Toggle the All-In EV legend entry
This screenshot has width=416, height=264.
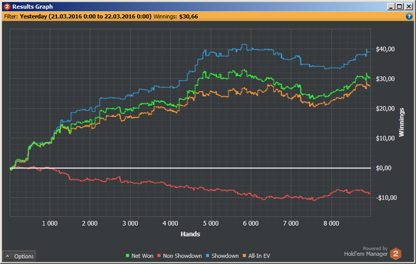(x=256, y=256)
